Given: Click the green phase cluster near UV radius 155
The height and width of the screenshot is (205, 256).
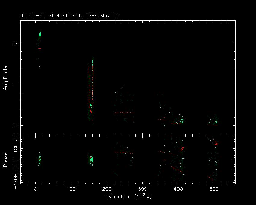Looking at the screenshot, I should point(91,159).
